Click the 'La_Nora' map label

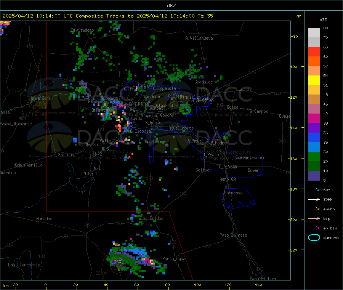(x=152, y=96)
